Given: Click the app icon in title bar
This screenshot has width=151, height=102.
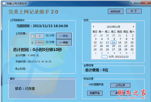Looking at the screenshot, I should click(4, 4).
